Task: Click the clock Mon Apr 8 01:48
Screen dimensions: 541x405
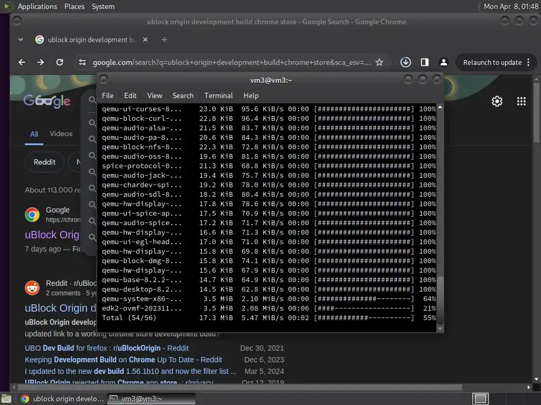Action: (x=511, y=6)
